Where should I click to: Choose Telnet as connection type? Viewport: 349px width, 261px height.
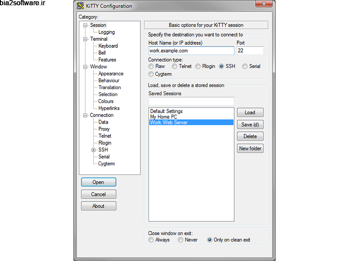click(174, 67)
